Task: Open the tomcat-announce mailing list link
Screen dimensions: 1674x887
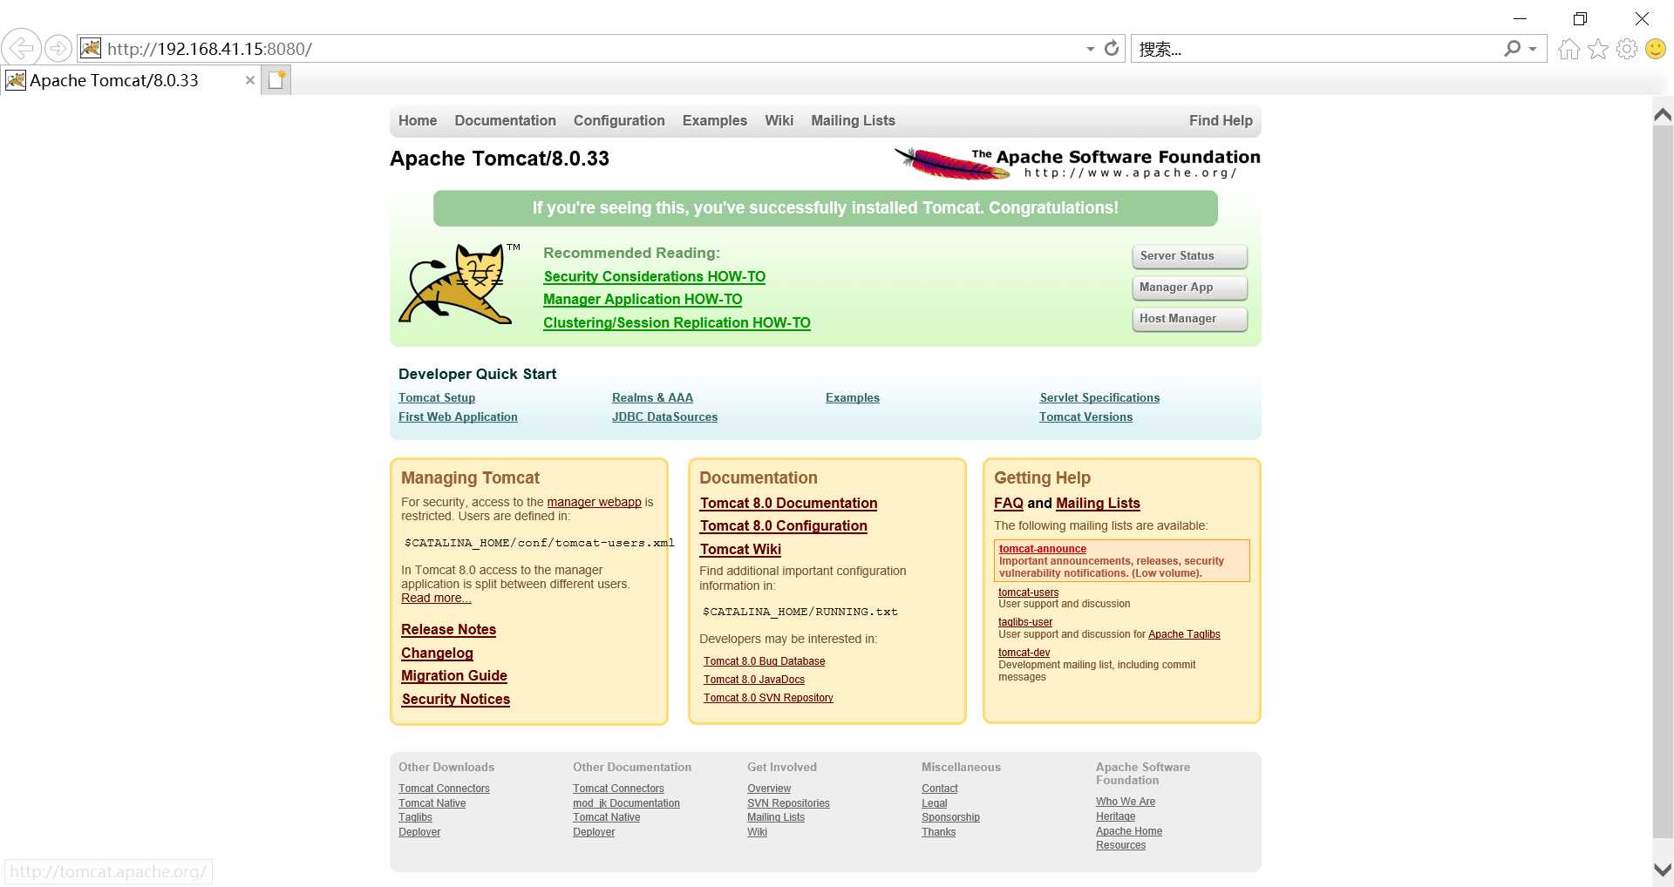Action: (x=1042, y=549)
